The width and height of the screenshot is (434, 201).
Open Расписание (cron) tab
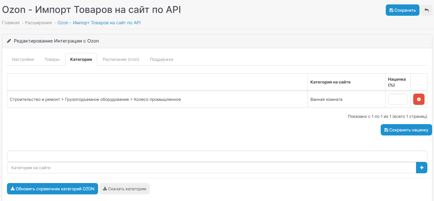pos(121,59)
